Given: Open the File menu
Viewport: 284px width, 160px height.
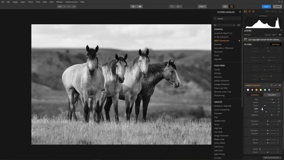Looking at the screenshot, I should [x=3, y=2].
